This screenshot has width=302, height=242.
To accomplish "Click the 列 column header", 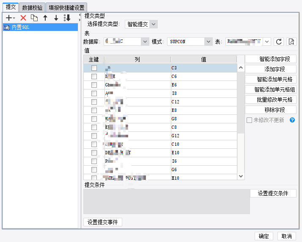I will click(x=137, y=59).
